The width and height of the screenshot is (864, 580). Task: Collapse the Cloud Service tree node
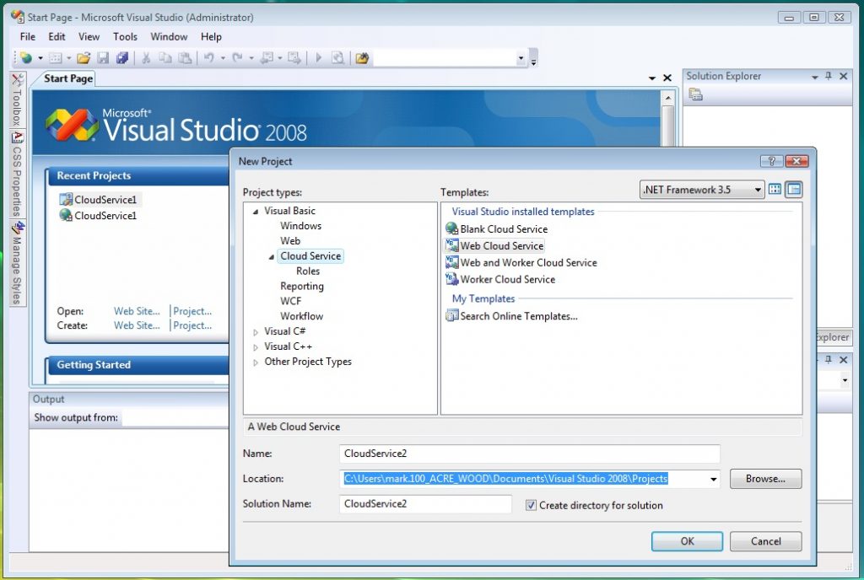click(x=272, y=256)
